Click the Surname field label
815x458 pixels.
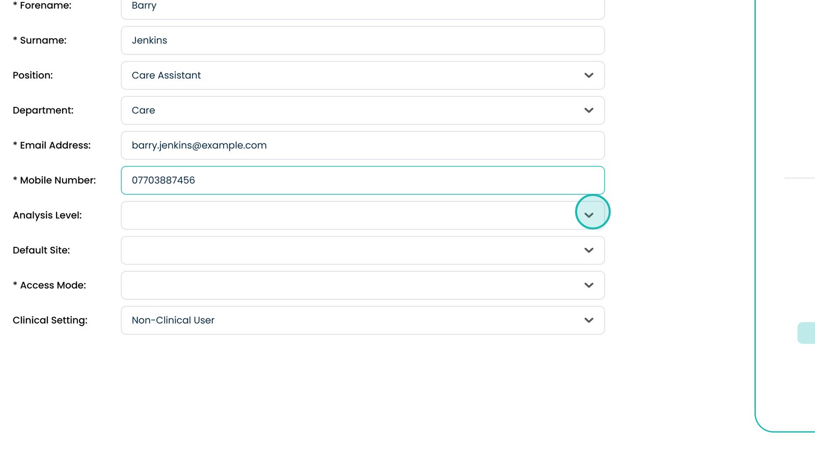point(43,41)
